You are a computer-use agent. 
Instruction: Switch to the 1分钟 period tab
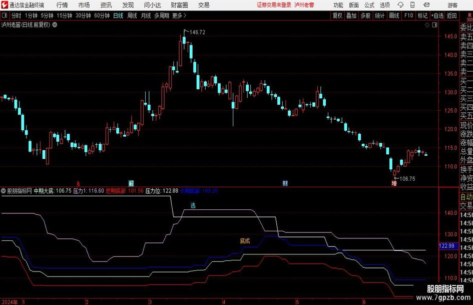tap(31, 16)
